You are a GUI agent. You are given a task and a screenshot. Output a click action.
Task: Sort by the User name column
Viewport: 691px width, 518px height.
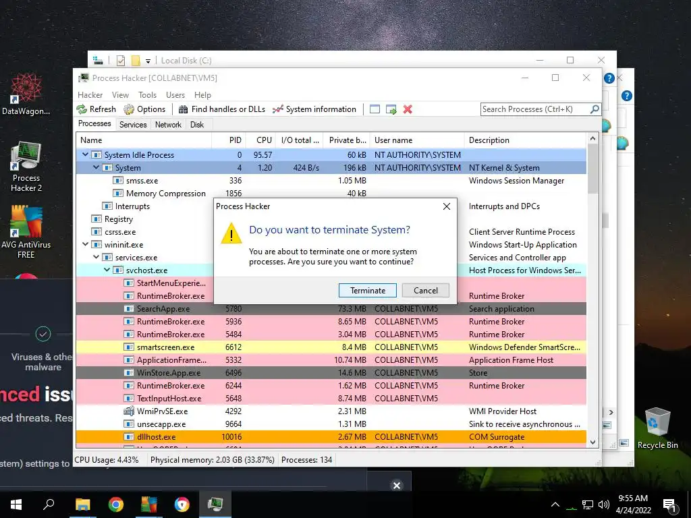[x=417, y=140]
